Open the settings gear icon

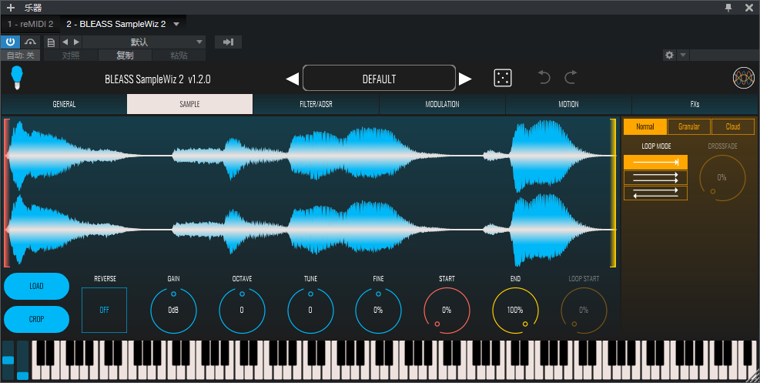point(669,55)
